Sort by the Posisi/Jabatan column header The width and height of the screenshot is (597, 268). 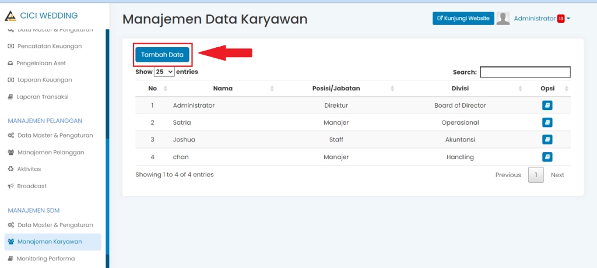click(336, 89)
